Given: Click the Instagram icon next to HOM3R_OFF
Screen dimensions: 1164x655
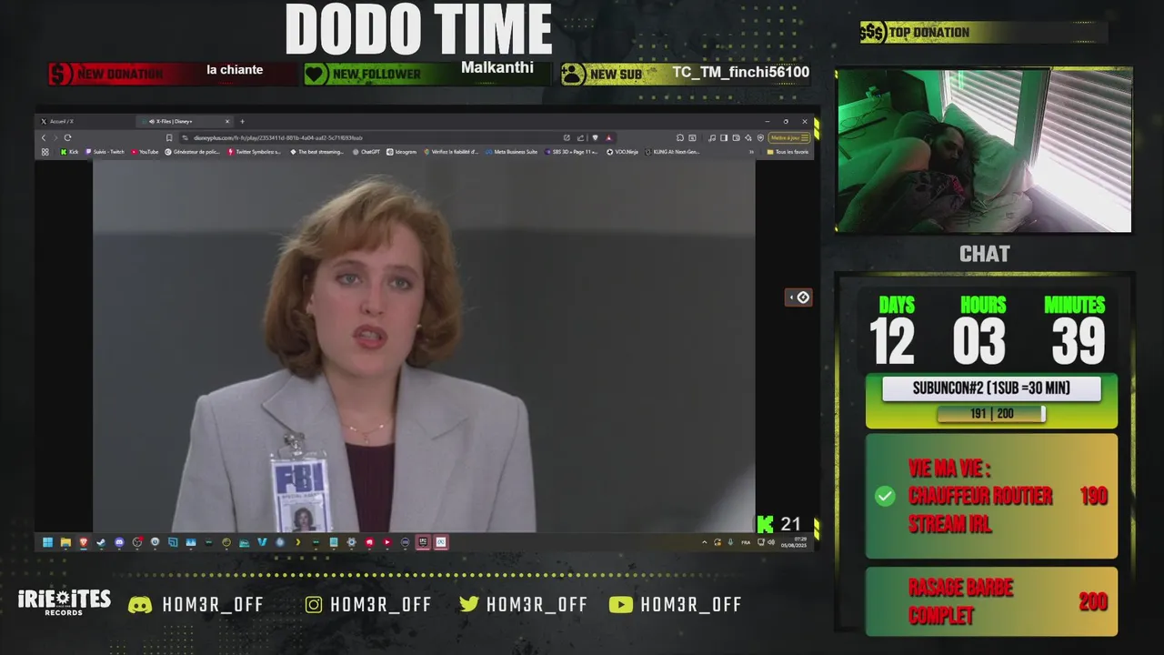Looking at the screenshot, I should coord(314,605).
